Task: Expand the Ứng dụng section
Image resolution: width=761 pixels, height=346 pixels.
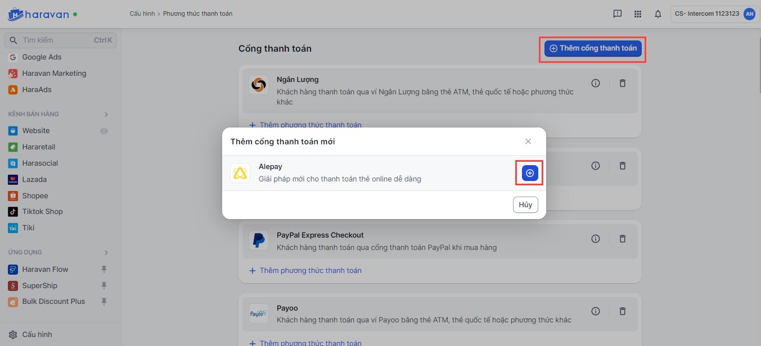Action: (x=106, y=253)
